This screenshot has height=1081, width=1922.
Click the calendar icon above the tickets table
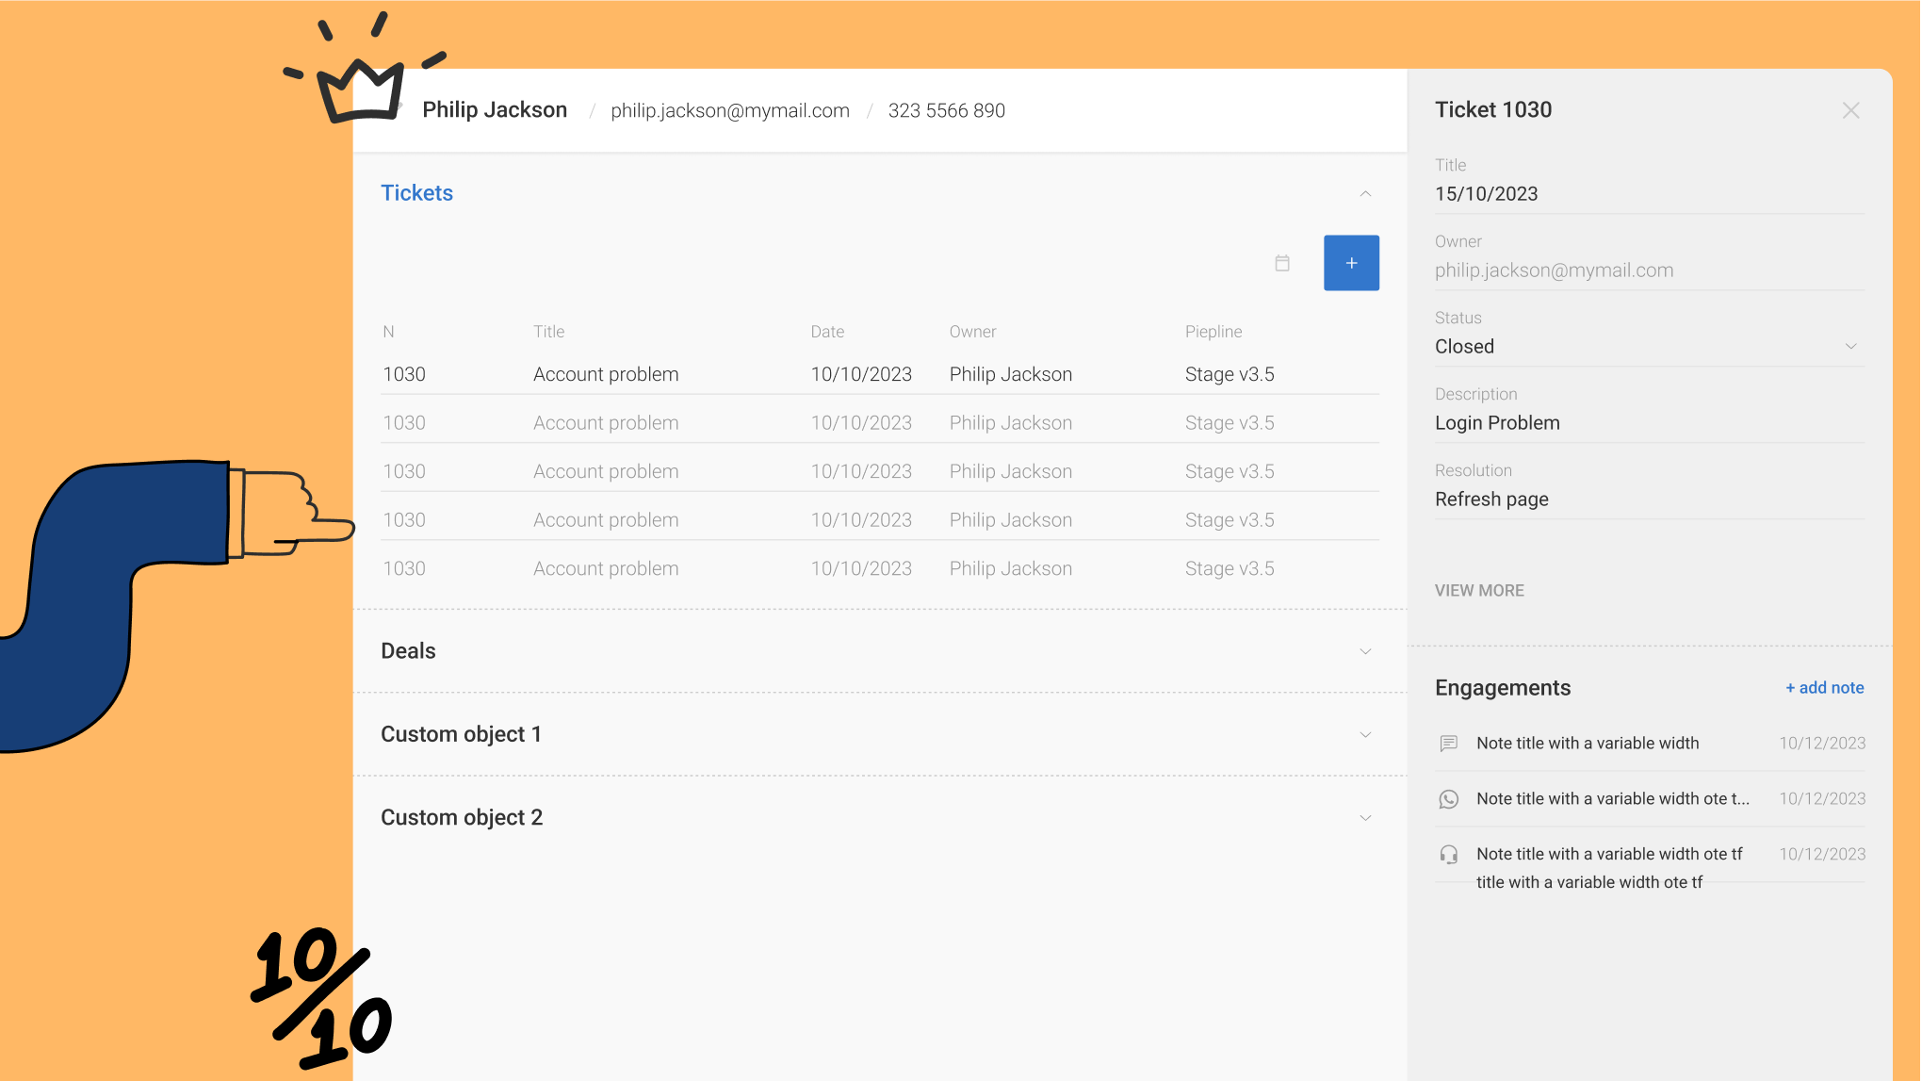1282,263
